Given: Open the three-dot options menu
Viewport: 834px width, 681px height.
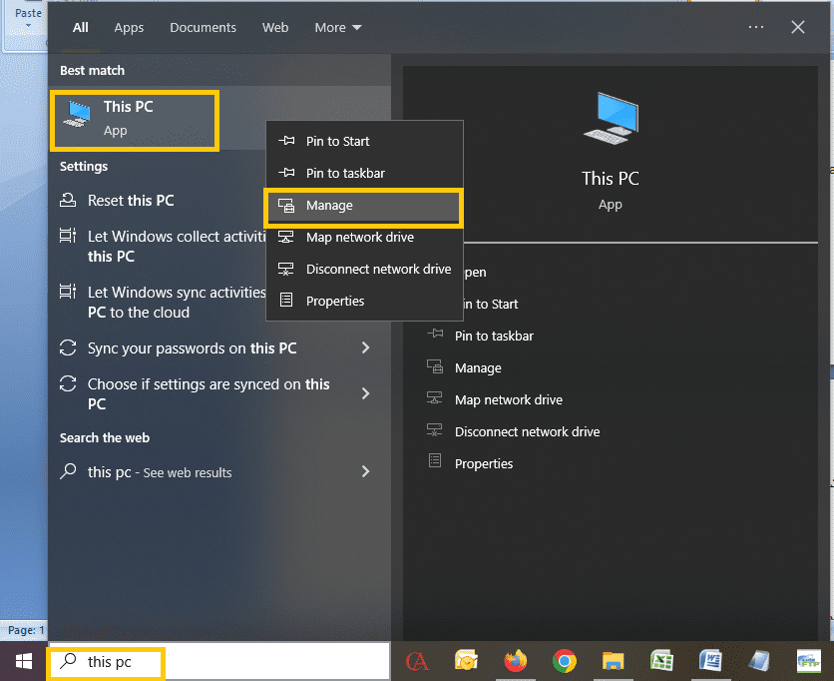Looking at the screenshot, I should 756,27.
